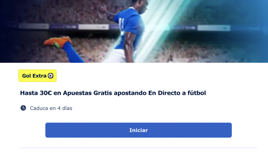This screenshot has height=153, width=268.
Task: Click the clock icon beside the expiry text
Action: (23, 108)
